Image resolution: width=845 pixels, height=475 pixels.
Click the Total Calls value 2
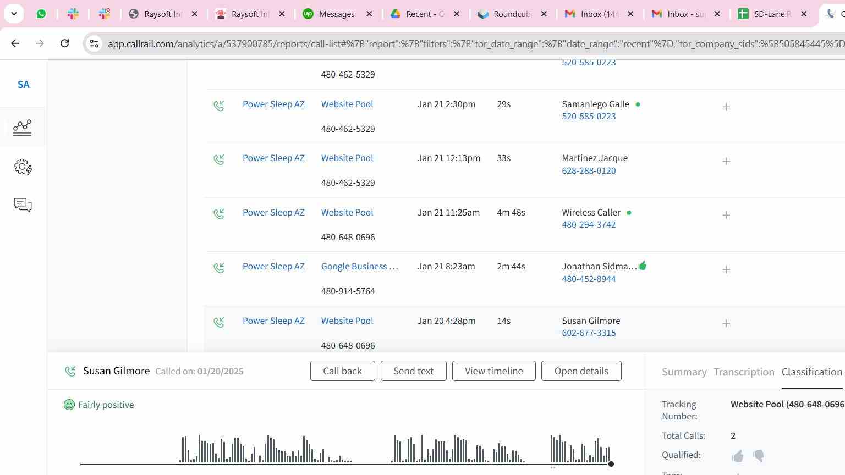coord(733,435)
